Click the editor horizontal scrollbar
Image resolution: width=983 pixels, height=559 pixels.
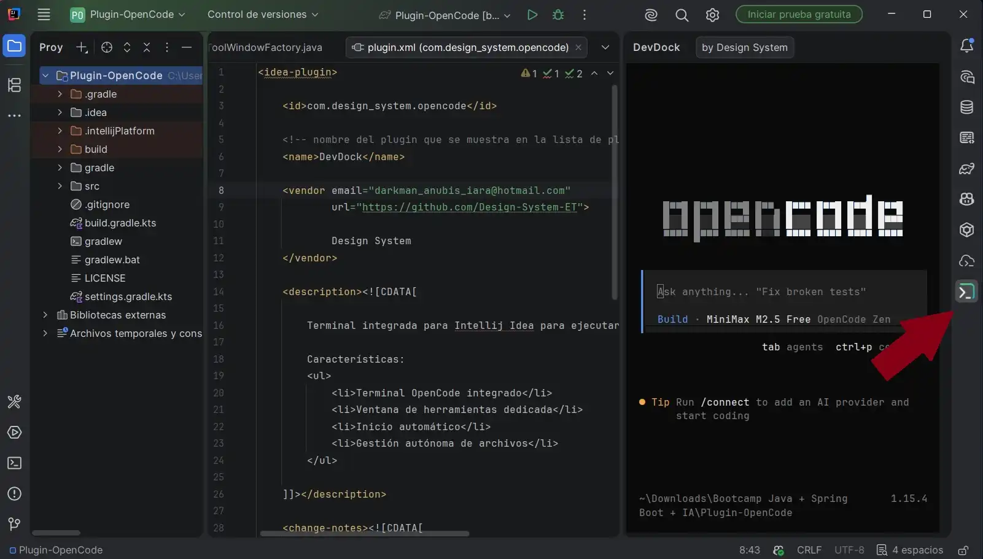[x=365, y=533]
